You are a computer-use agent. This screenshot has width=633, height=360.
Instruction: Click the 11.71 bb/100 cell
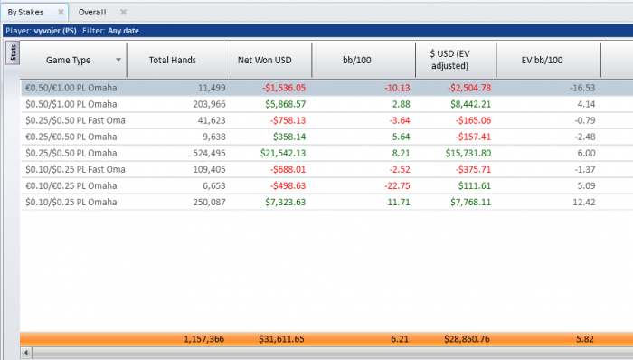click(x=399, y=202)
